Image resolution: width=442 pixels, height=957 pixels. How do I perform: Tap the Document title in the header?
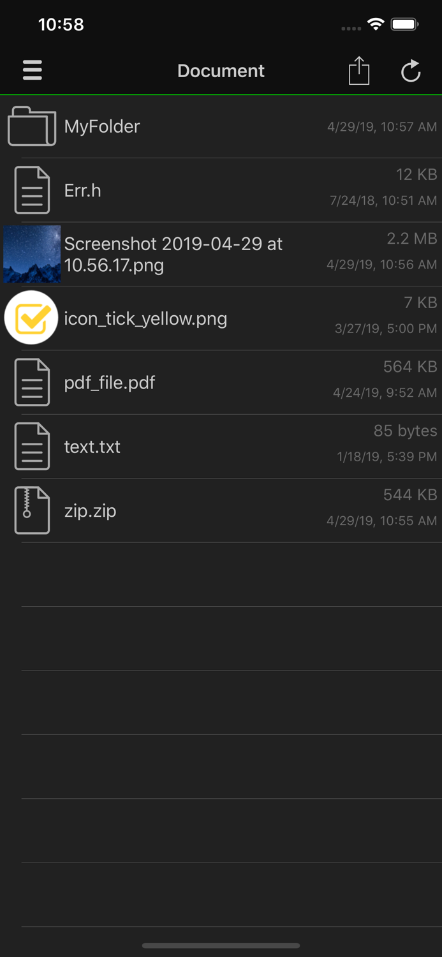tap(221, 71)
